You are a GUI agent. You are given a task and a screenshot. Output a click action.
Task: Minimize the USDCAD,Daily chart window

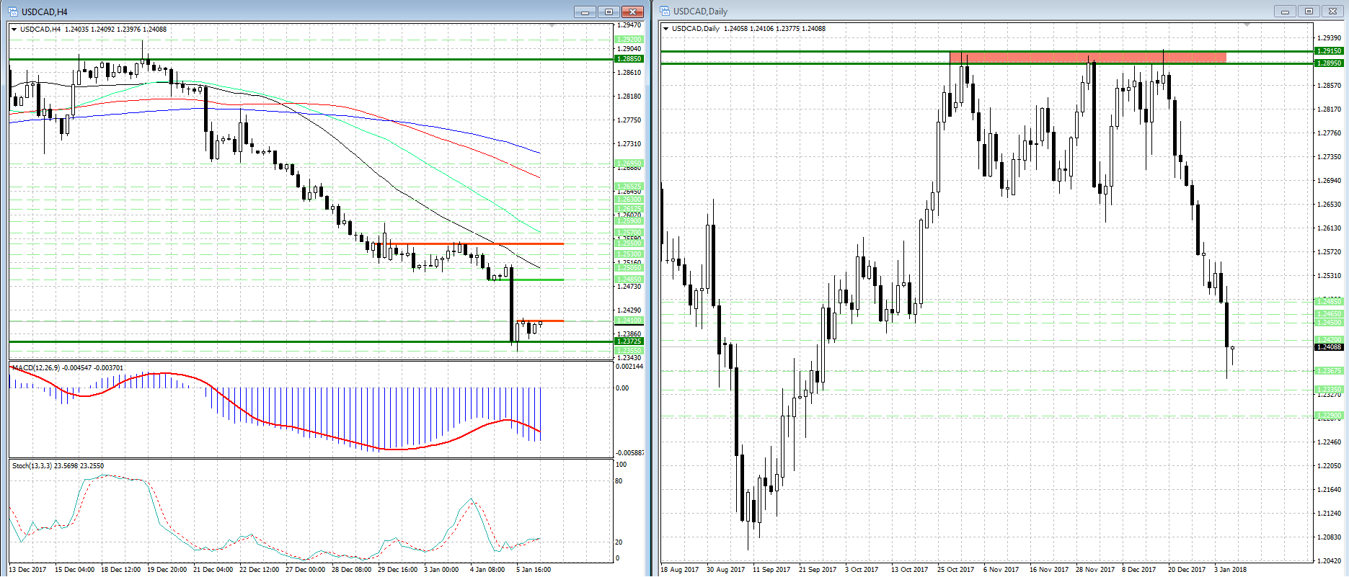coord(1284,11)
